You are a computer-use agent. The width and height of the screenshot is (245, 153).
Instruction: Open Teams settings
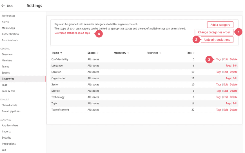click(5, 66)
